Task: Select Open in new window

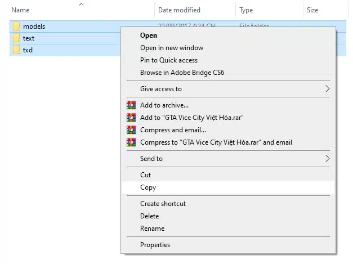Action: pyautogui.click(x=171, y=48)
